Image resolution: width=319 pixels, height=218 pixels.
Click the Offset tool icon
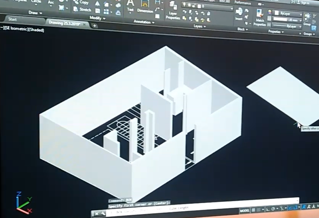[118, 13]
